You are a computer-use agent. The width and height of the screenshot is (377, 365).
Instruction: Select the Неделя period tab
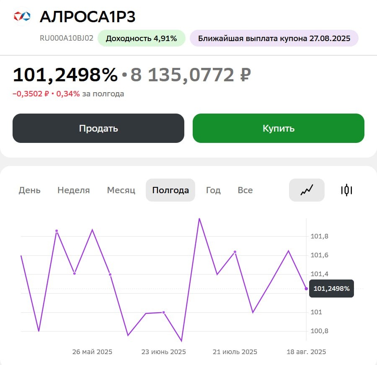tap(74, 190)
